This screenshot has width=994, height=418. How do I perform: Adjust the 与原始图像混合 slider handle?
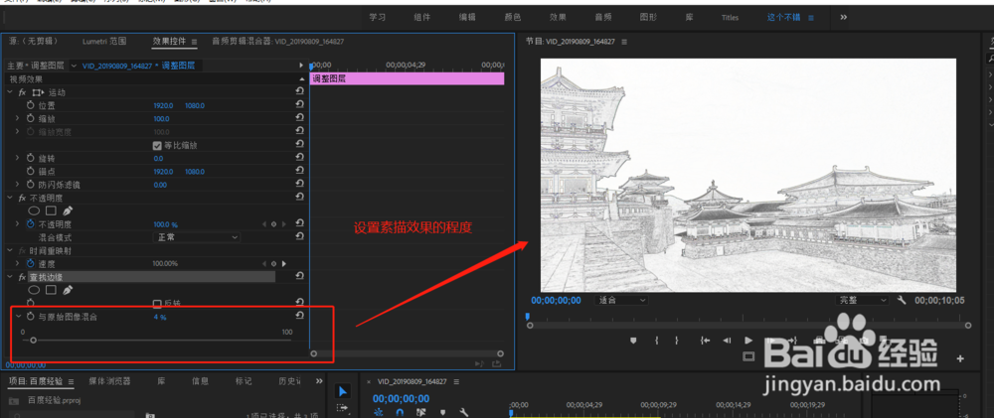[x=33, y=341]
